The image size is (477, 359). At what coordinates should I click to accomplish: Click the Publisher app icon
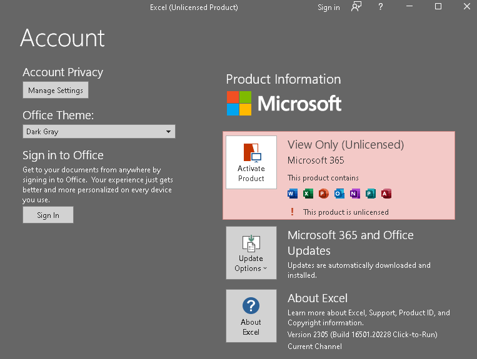click(371, 194)
